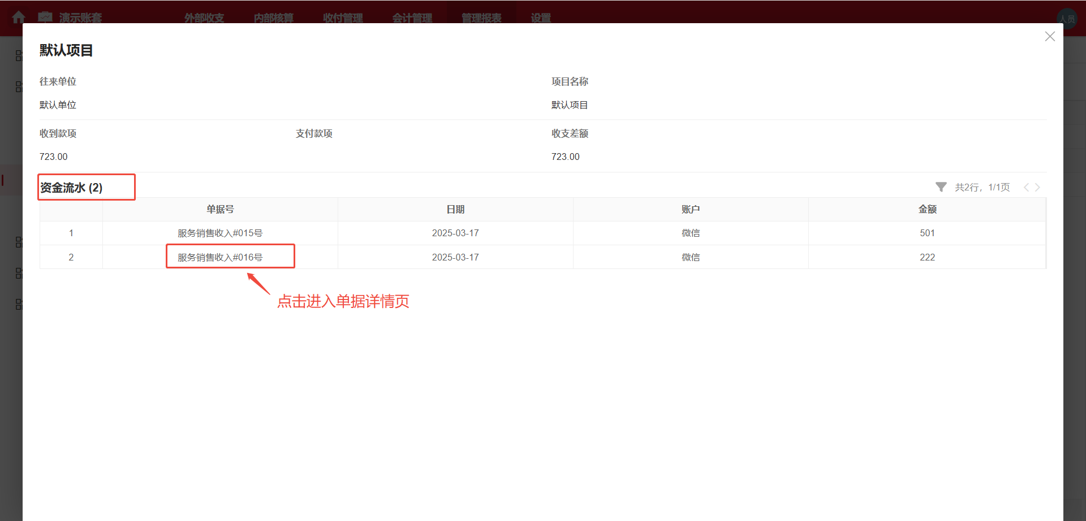Open the 会计管理 menu
This screenshot has width=1086, height=521.
(x=412, y=18)
